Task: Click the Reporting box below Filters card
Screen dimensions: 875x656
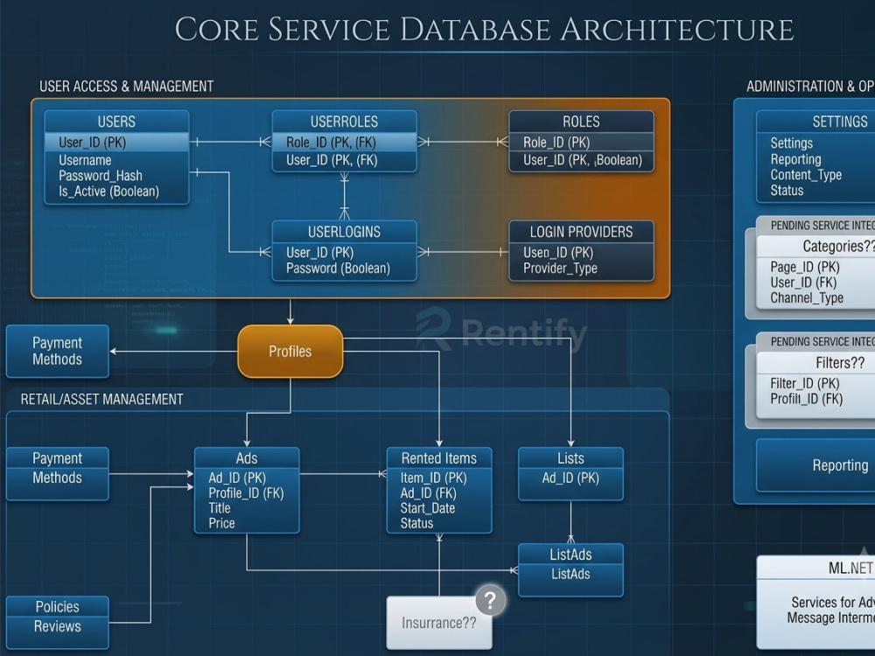Action: coord(815,465)
